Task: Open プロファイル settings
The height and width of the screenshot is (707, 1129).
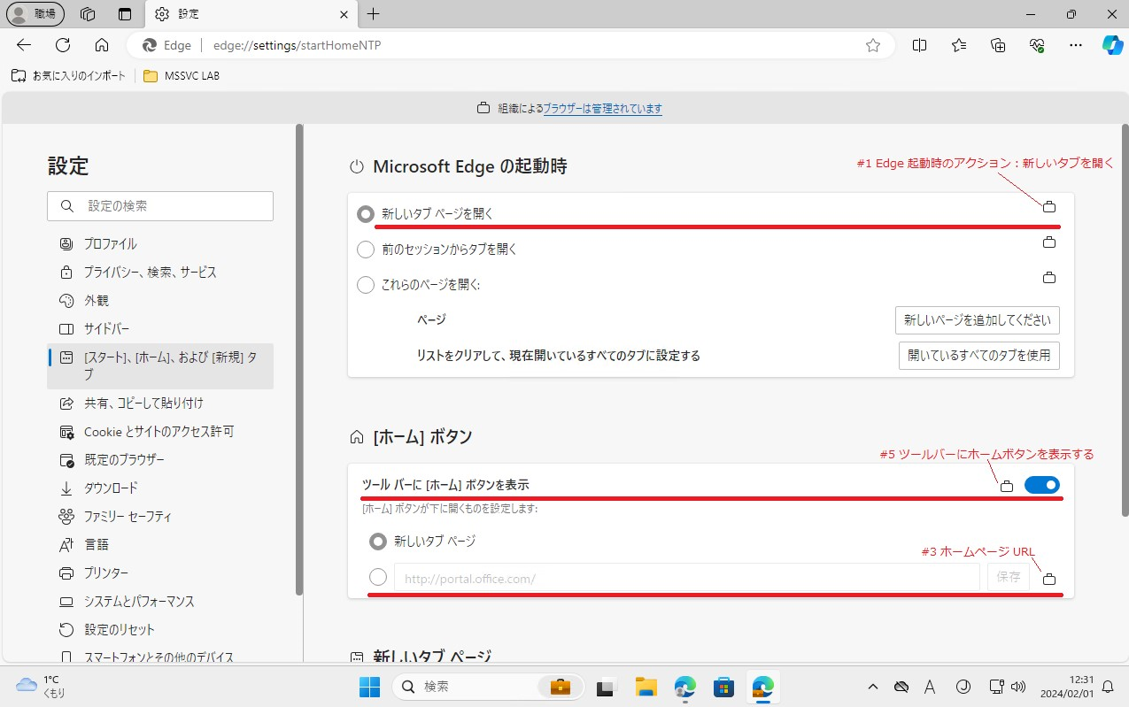Action: (x=160, y=244)
